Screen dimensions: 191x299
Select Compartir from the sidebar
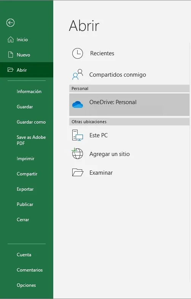pos(27,174)
